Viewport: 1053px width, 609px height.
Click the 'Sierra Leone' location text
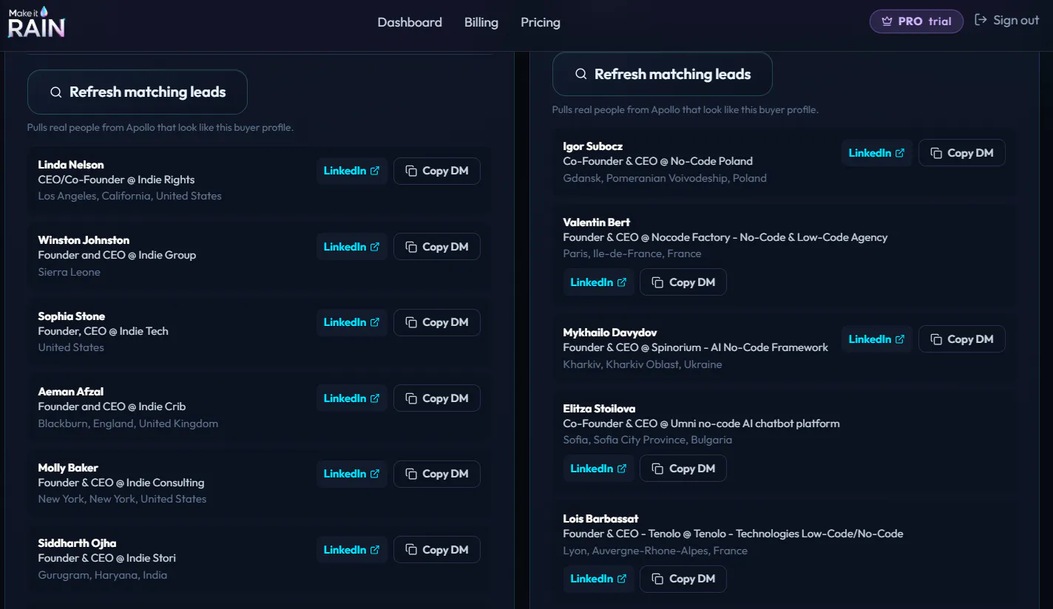(70, 272)
